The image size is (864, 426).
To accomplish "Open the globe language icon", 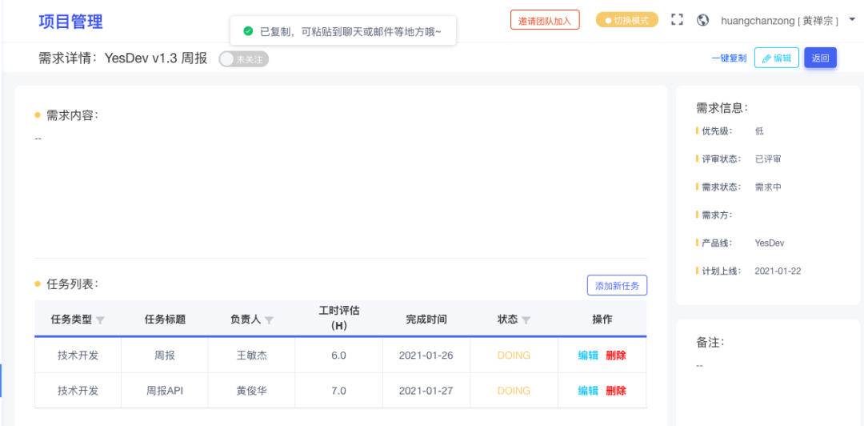I will pos(702,20).
